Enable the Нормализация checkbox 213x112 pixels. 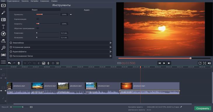[38, 19]
